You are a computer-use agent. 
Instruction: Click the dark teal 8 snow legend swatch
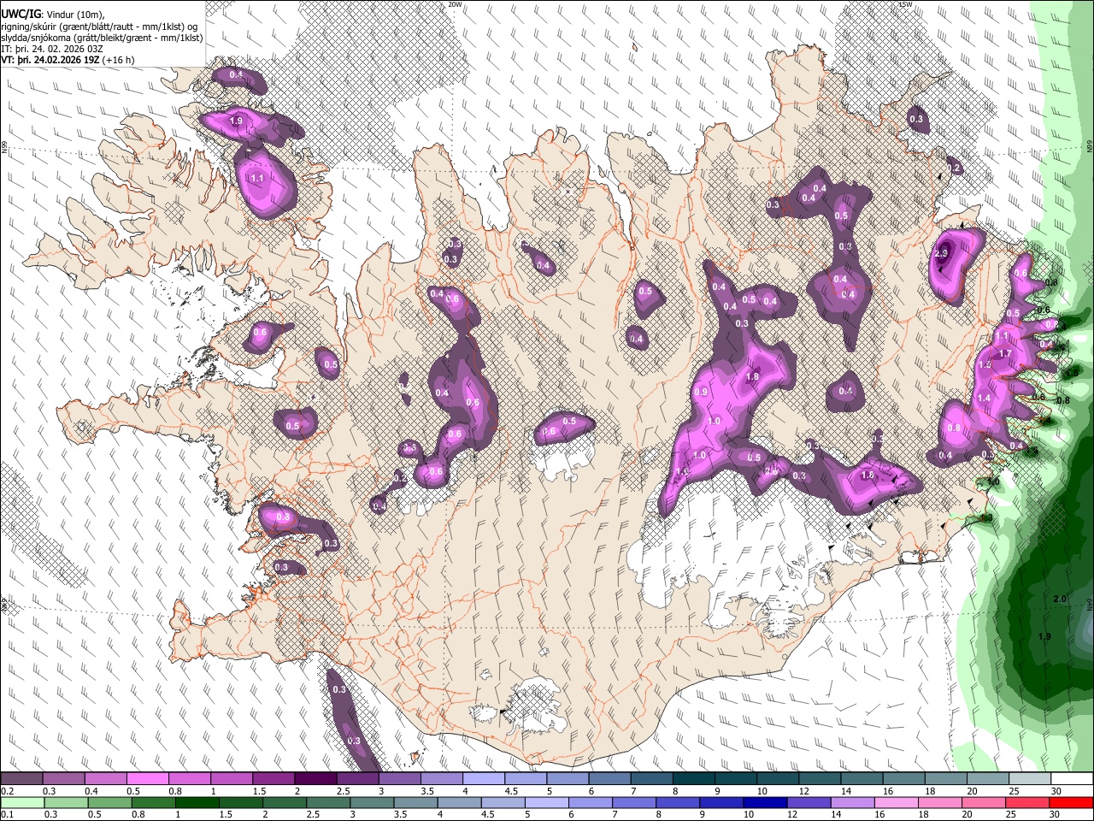[692, 779]
